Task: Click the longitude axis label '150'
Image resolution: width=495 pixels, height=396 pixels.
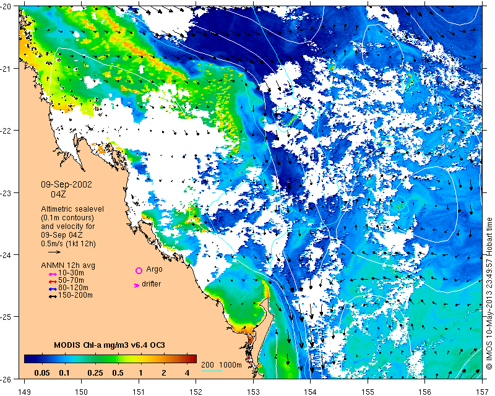Action: click(82, 392)
